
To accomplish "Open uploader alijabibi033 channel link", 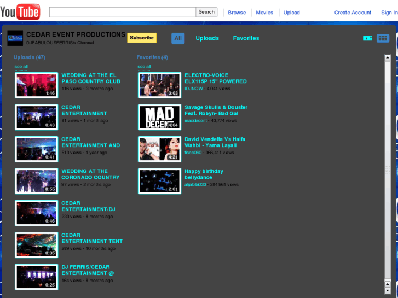I will click(195, 185).
